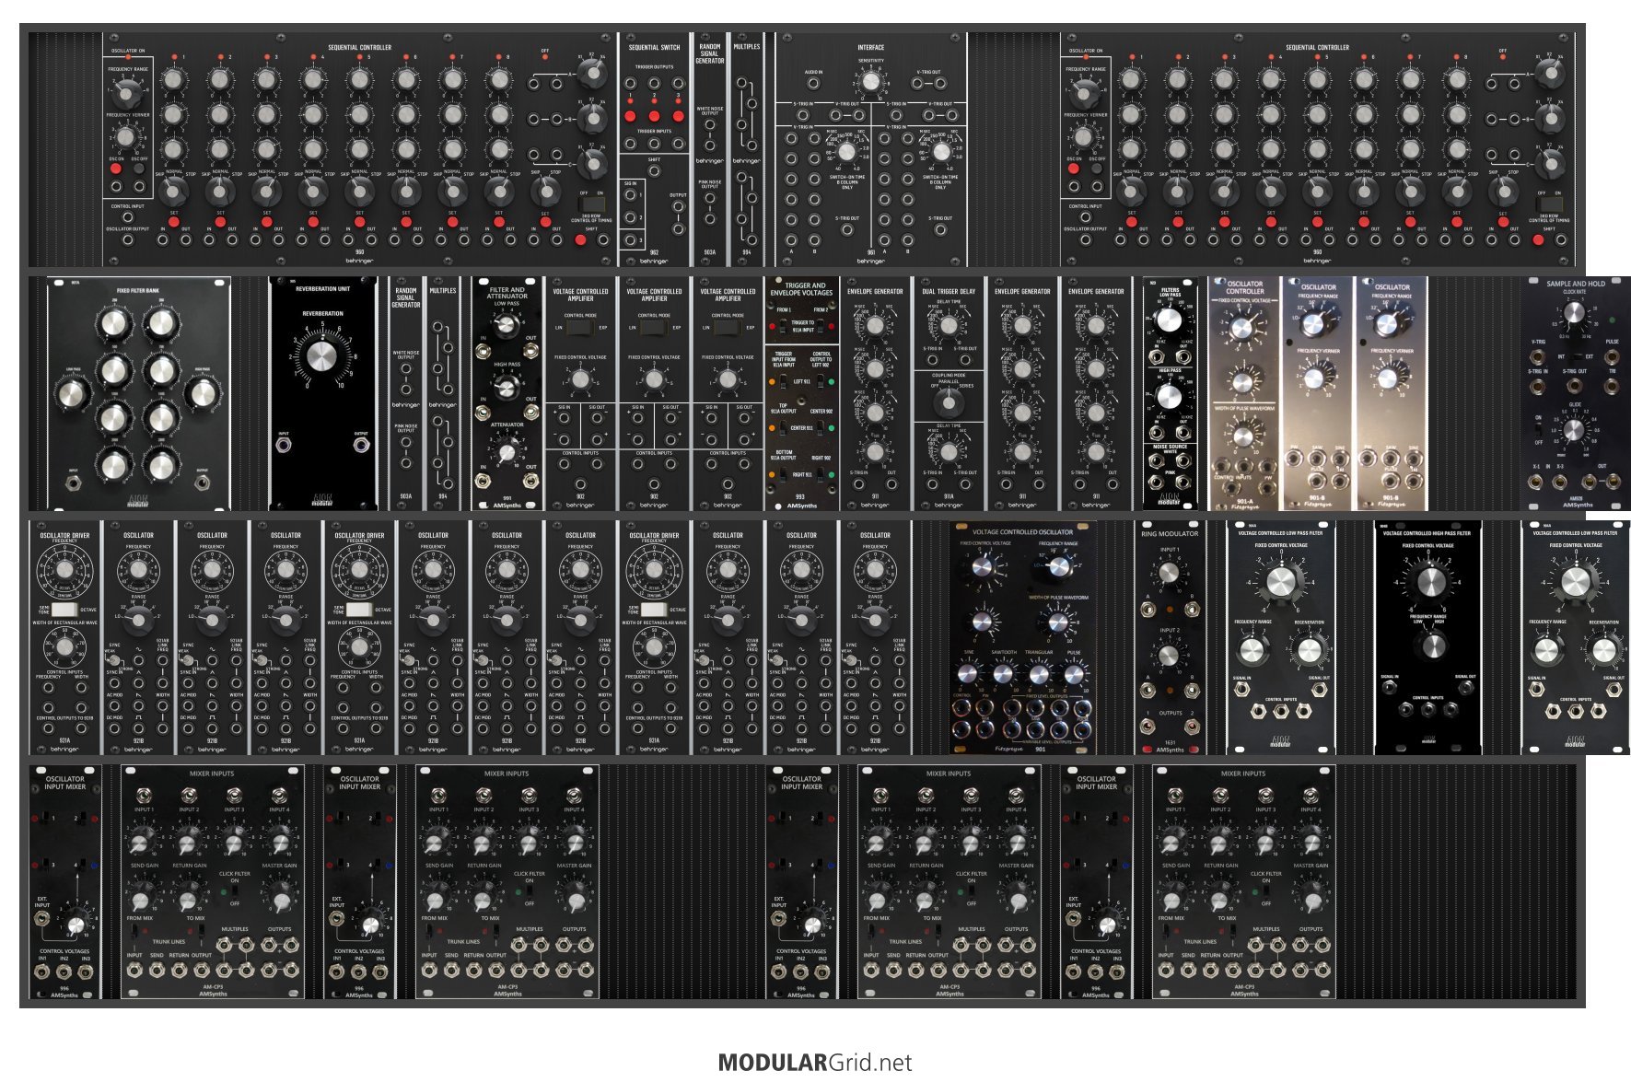Image resolution: width=1631 pixels, height=1082 pixels.
Task: Click the Output jack on Fixed Filter Bank
Action: [x=203, y=482]
